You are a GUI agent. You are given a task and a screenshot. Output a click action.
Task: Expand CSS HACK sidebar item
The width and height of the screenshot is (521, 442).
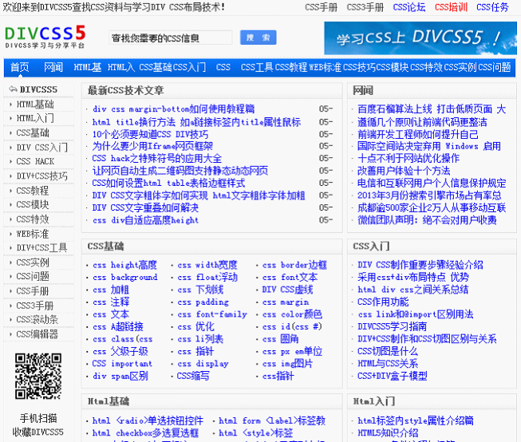(x=35, y=162)
